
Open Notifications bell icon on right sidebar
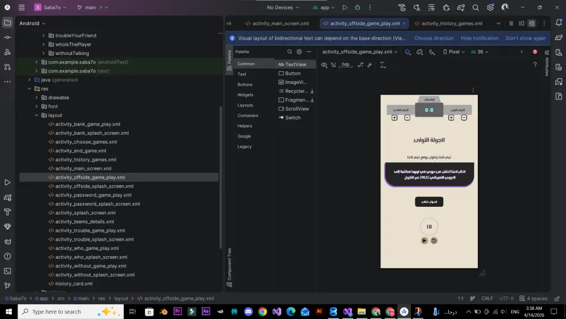click(559, 23)
